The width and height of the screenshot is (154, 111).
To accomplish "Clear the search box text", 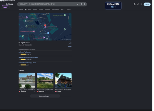I will coord(78,4).
